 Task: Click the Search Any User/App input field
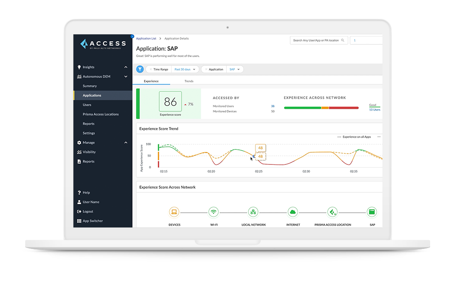[x=316, y=40]
